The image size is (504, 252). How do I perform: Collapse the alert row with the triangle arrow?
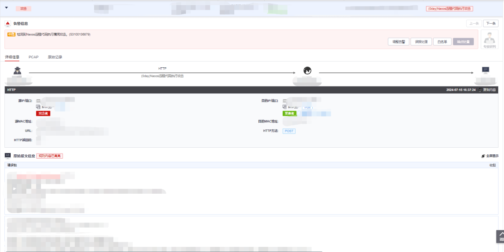[x=6, y=8]
